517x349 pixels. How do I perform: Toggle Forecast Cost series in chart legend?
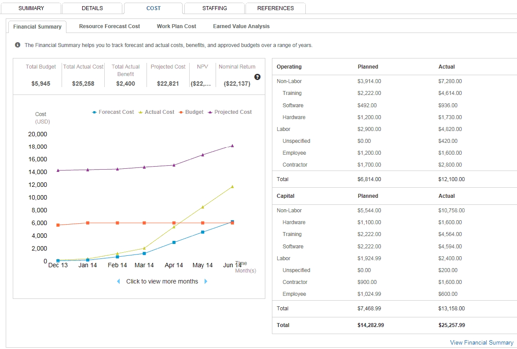point(113,112)
